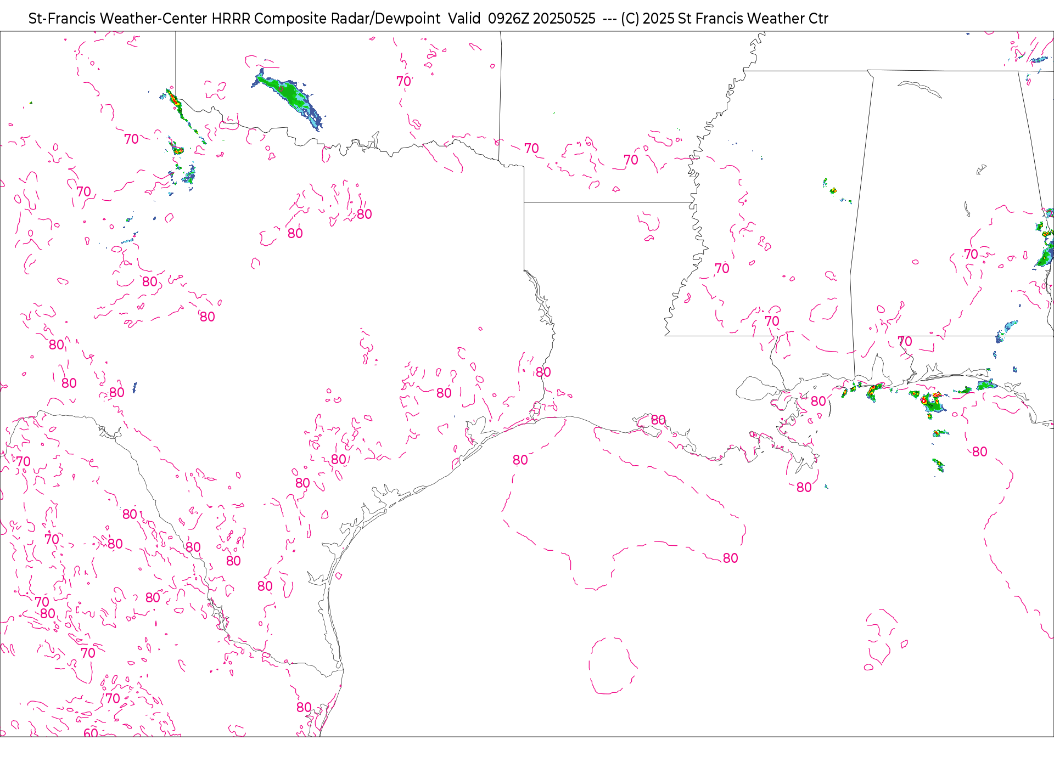Screen dimensions: 1054x768
Task: Select the "Valid 0926Z 20250525" timestamp text
Action: click(x=522, y=19)
